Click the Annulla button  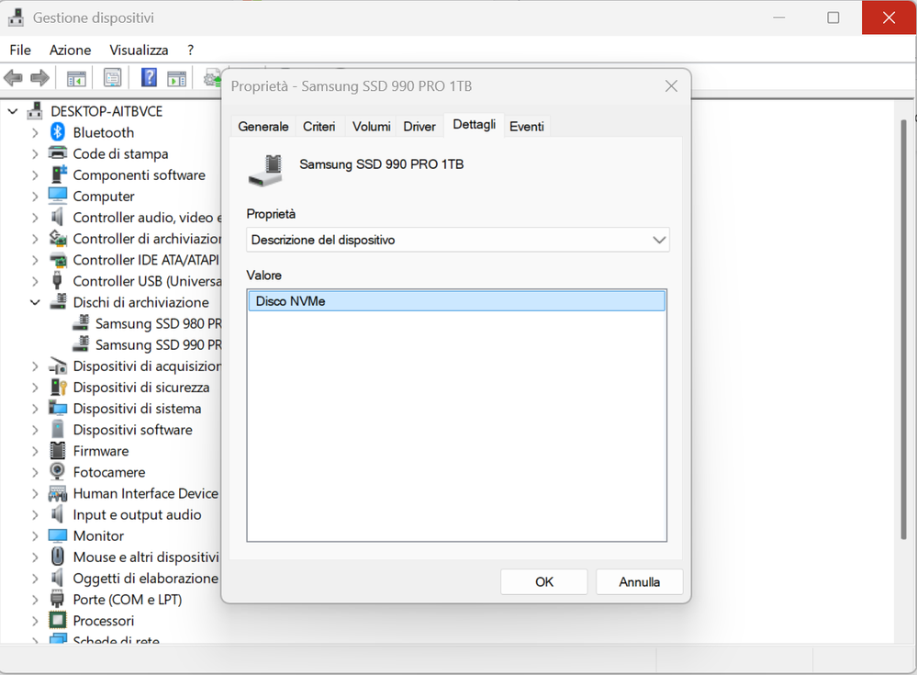(639, 582)
